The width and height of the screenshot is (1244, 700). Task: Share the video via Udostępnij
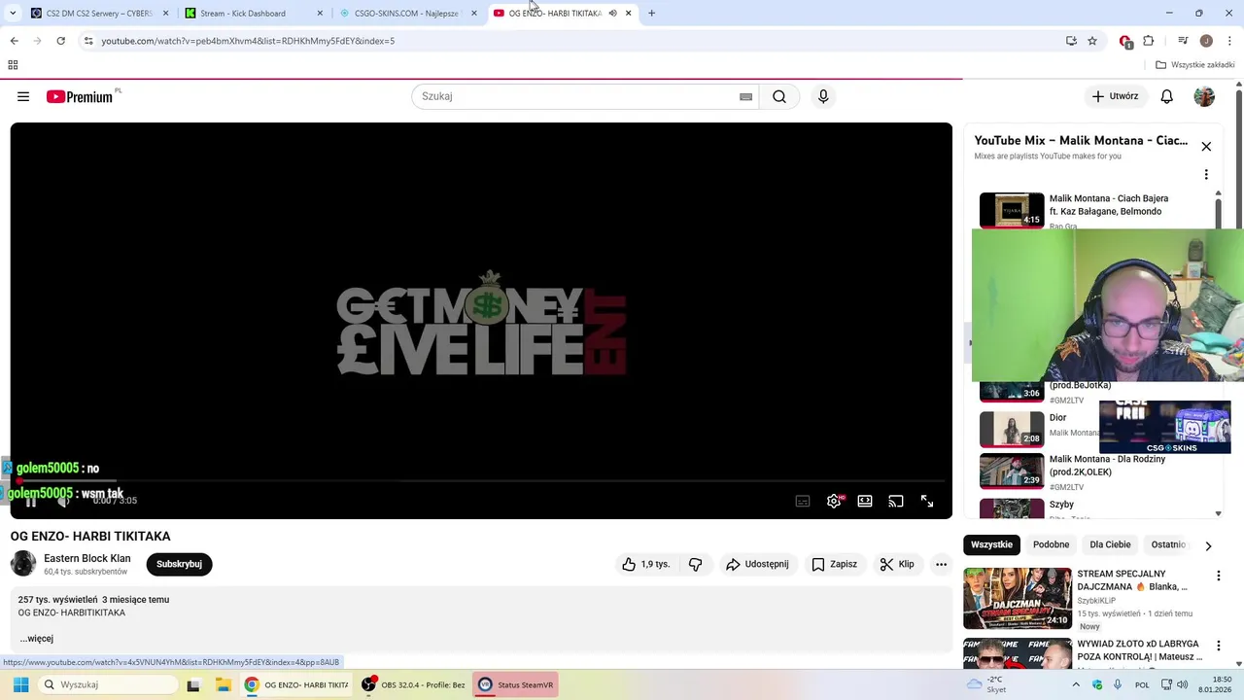pyautogui.click(x=757, y=564)
